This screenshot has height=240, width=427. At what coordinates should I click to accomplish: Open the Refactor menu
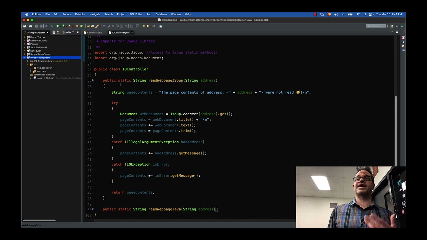80,14
